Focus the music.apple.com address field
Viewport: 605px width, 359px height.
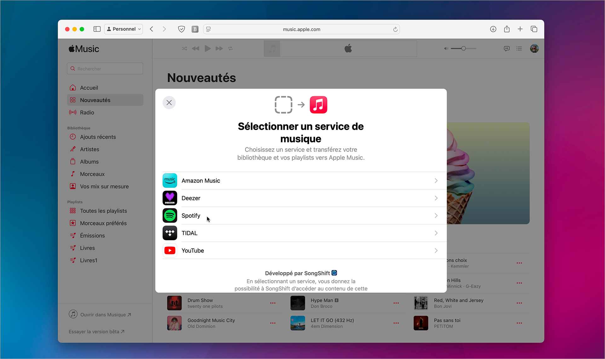point(302,29)
